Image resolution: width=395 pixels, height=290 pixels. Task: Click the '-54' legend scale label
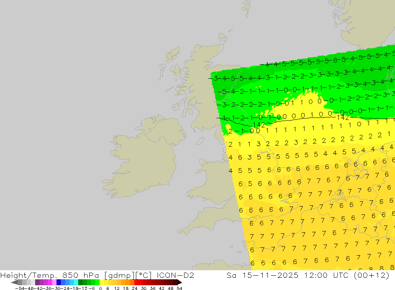pos(20,288)
